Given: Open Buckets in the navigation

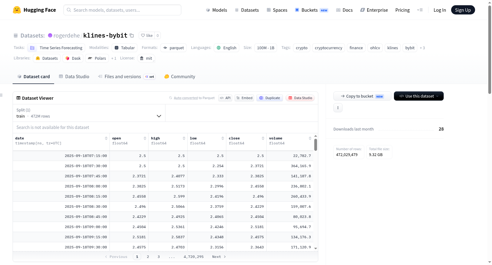Looking at the screenshot, I should [x=311, y=10].
